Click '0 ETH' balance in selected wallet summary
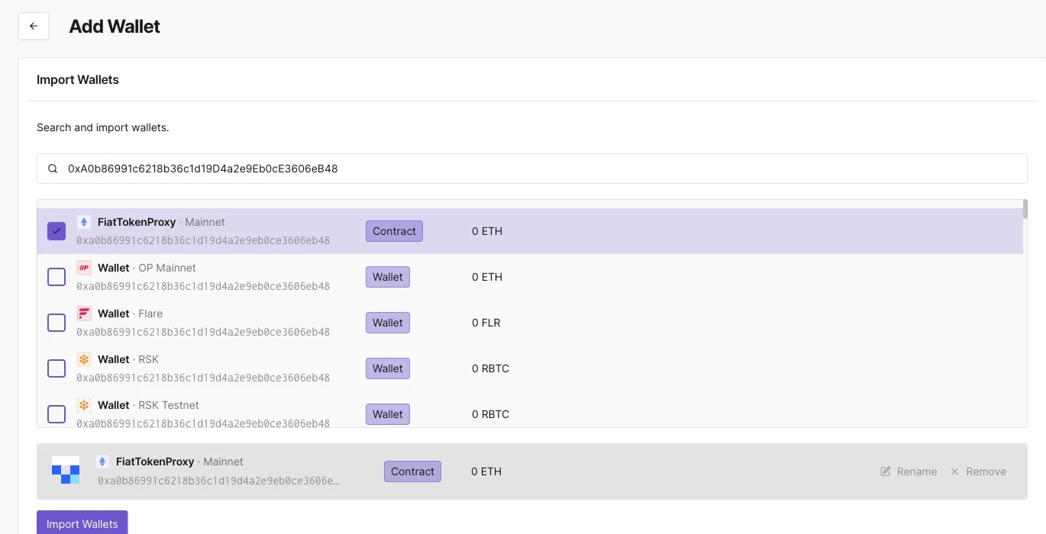 [x=486, y=471]
